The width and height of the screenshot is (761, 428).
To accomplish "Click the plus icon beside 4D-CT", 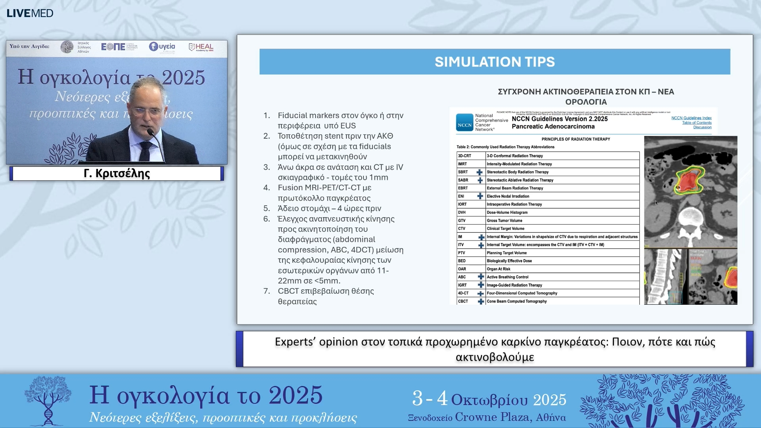I will coord(481,293).
